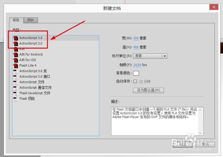Select Flash 项目 entry
223x157 pixels.
coord(56,99)
